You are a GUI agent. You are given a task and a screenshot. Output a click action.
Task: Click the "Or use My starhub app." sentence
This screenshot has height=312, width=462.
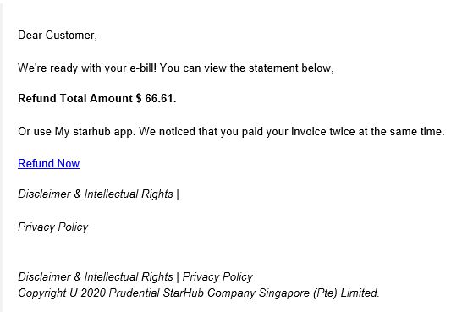pyautogui.click(x=77, y=131)
